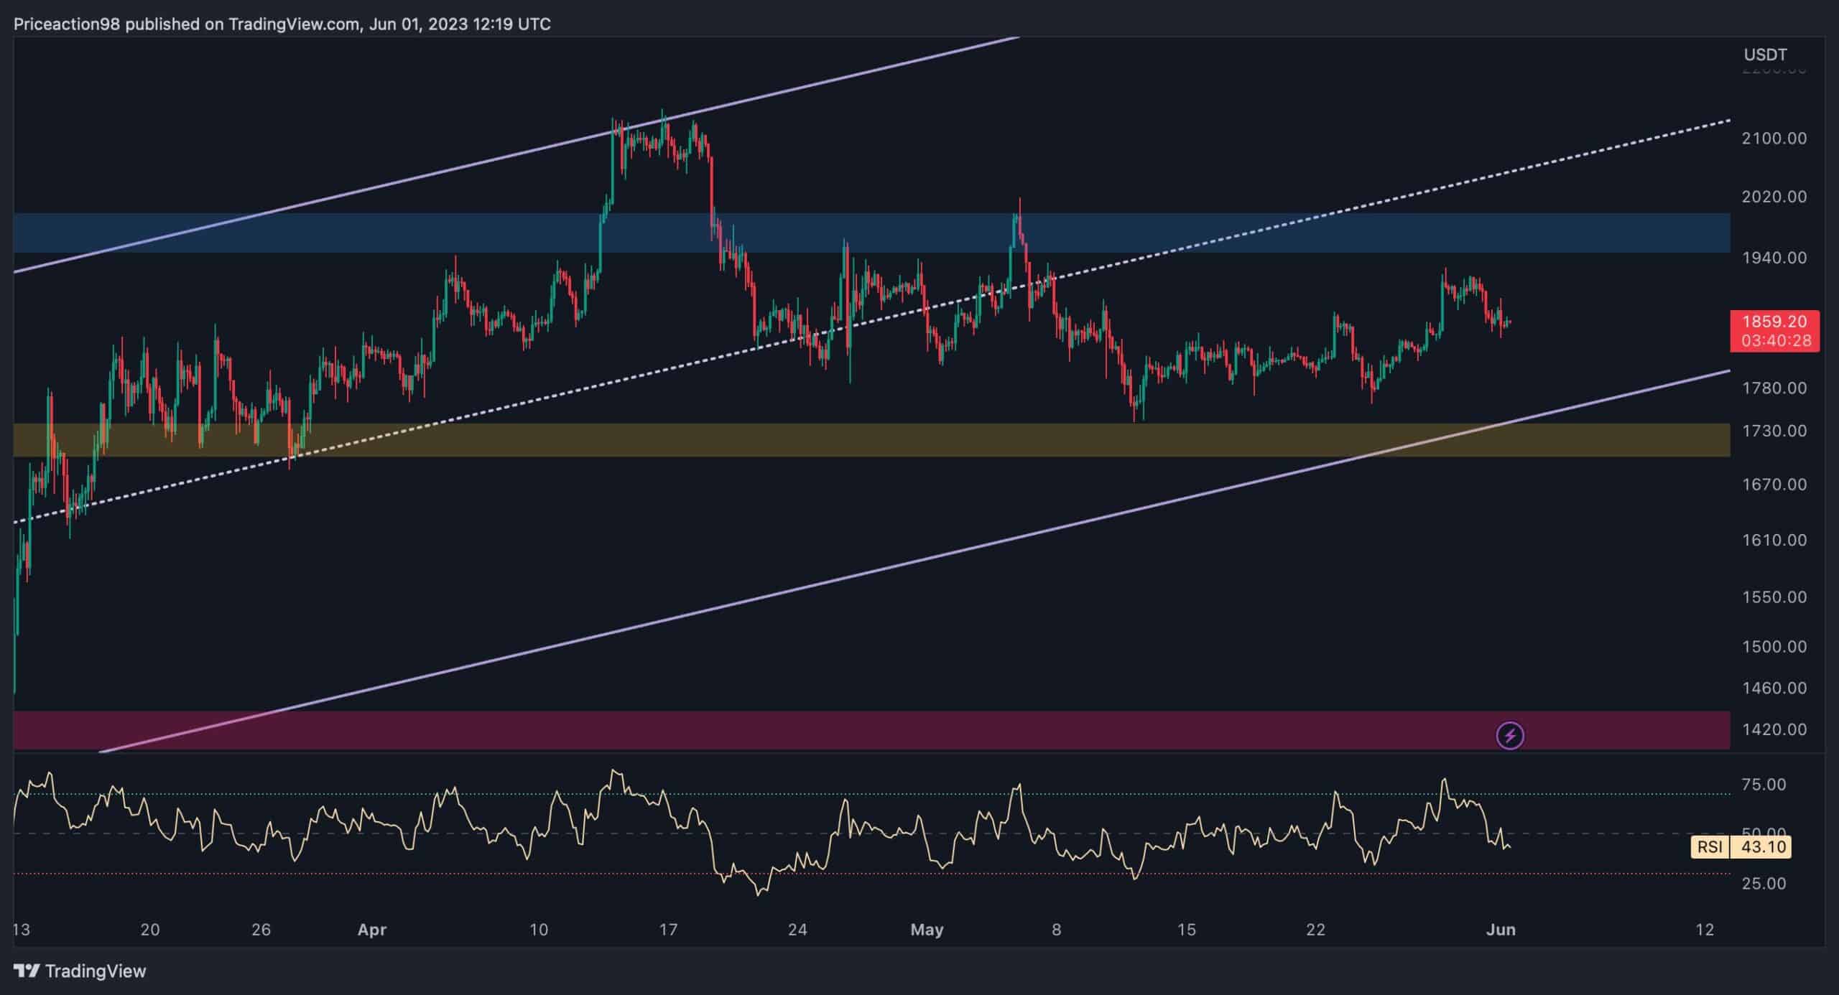The image size is (1839, 995).
Task: Click the purple lightning bolt icon
Action: [x=1509, y=736]
